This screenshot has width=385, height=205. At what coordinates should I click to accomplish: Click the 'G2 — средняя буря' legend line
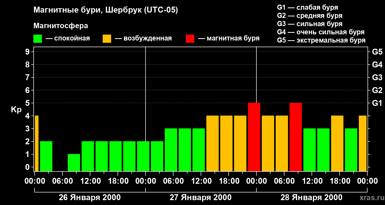(310, 16)
